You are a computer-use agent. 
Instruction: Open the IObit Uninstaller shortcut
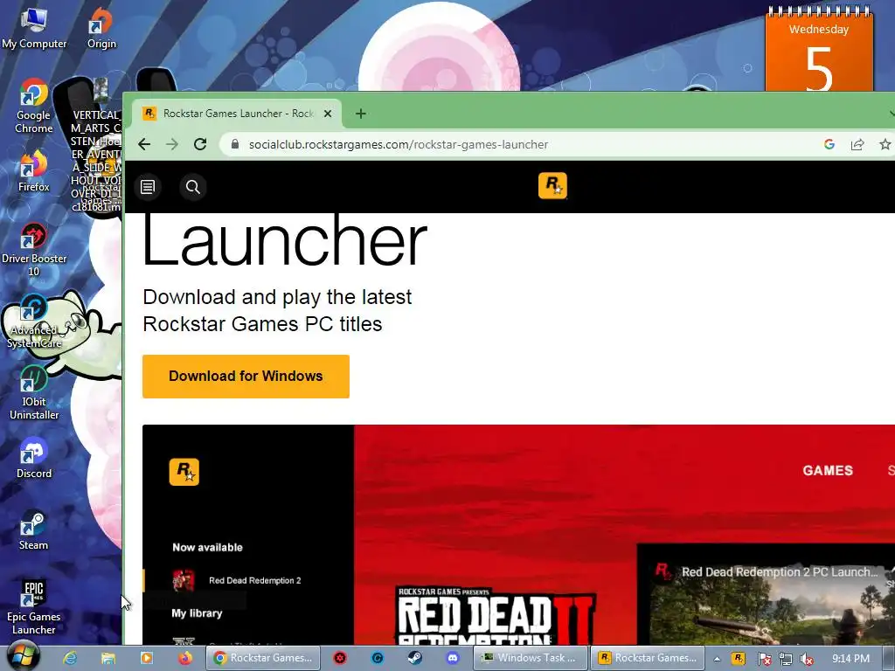34,392
